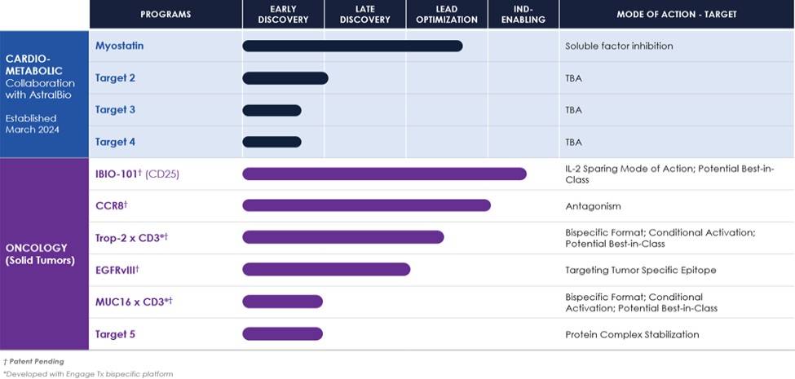Click the Myostatin program name
The image size is (795, 379).
119,46
